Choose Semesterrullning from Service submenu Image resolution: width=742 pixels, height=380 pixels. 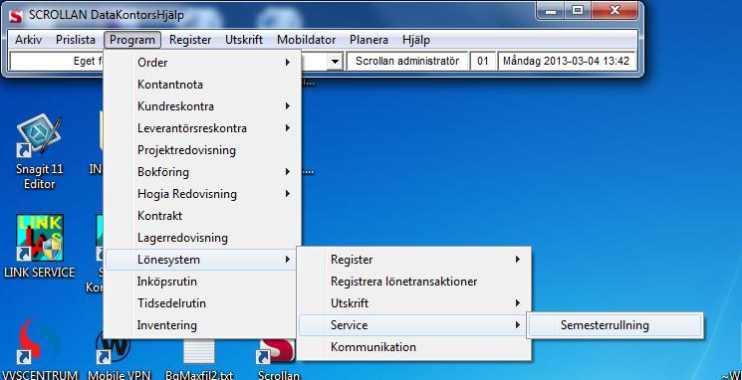pos(615,325)
